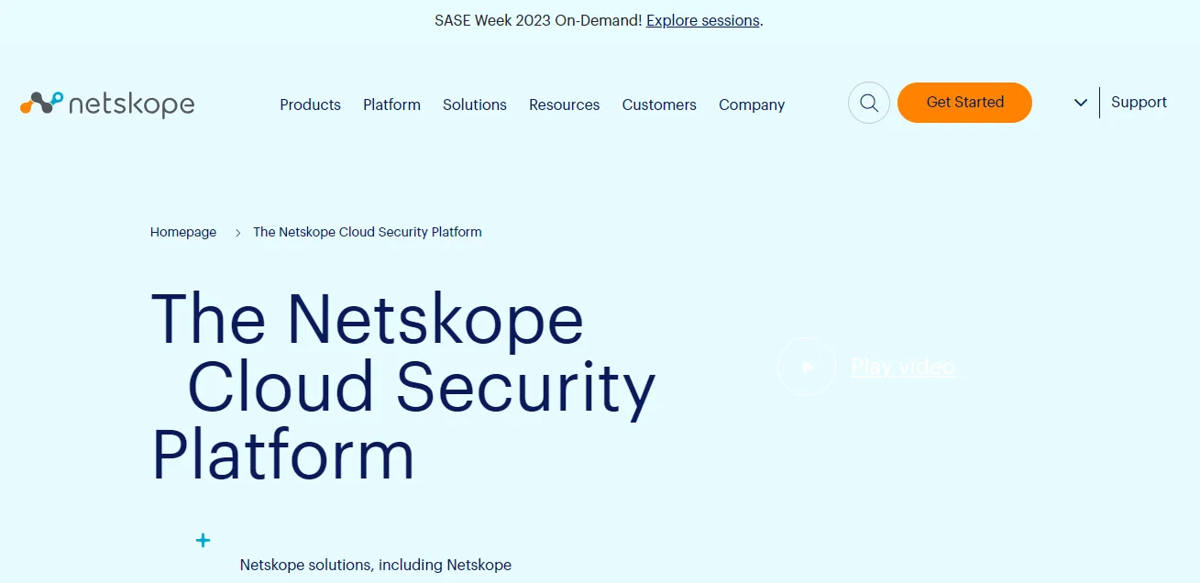Viewport: 1200px width, 583px height.
Task: Open the Company menu
Action: (x=752, y=104)
